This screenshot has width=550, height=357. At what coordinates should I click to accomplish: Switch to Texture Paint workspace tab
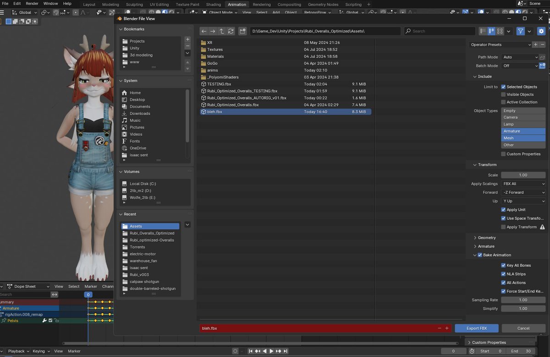[x=187, y=4]
